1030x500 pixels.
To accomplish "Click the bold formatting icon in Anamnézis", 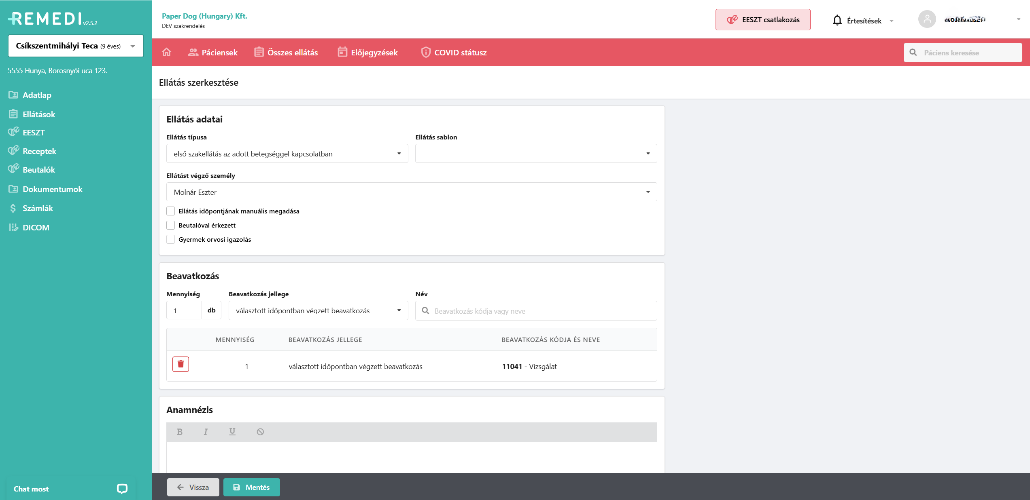I will [x=180, y=432].
